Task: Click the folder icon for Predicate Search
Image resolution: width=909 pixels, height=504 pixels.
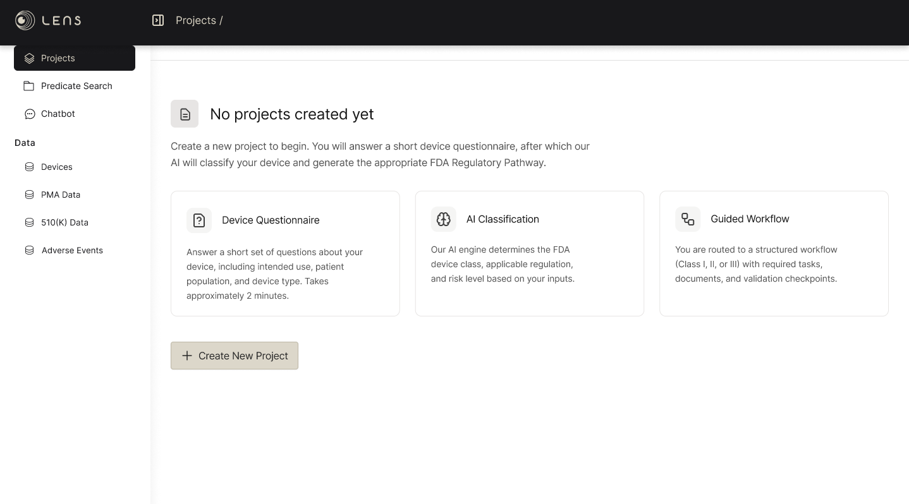Action: (30, 86)
